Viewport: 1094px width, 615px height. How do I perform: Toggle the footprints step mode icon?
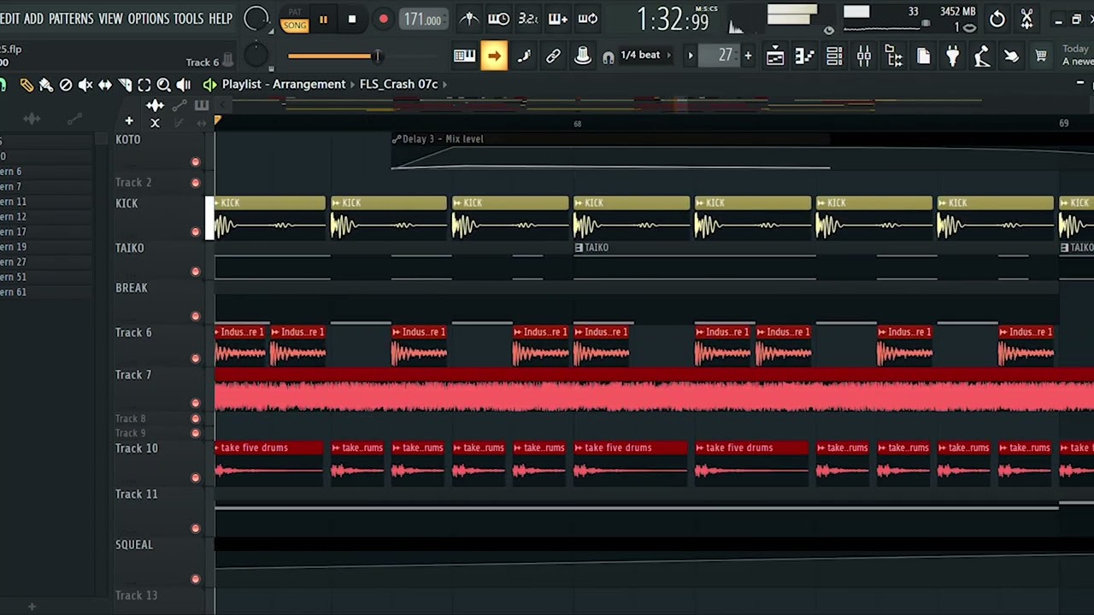coord(524,56)
